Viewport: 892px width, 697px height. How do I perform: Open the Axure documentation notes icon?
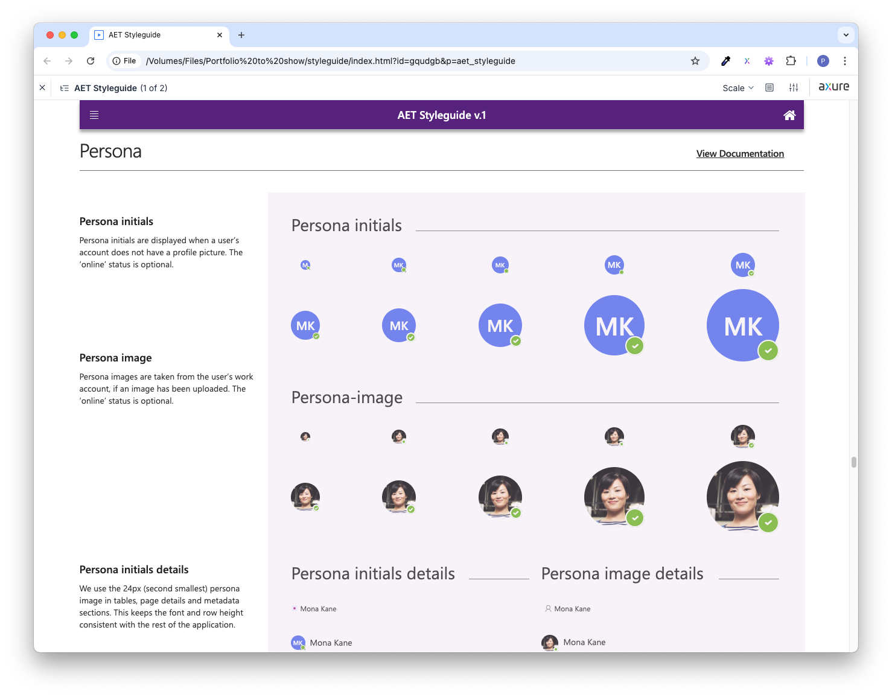pos(769,88)
